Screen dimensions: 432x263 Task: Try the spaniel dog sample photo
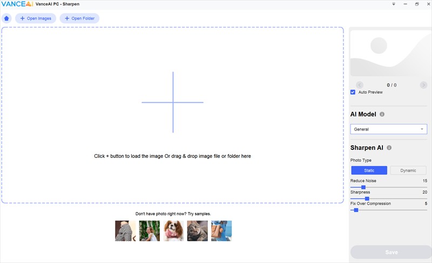tap(173, 231)
